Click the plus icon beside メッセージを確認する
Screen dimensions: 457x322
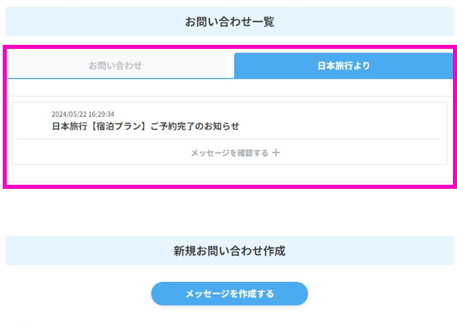pos(276,153)
